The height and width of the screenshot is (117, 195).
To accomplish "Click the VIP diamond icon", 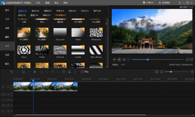I will point(144,3).
